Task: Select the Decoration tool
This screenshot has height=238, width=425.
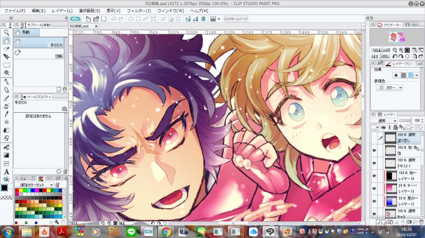Action: (x=6, y=122)
